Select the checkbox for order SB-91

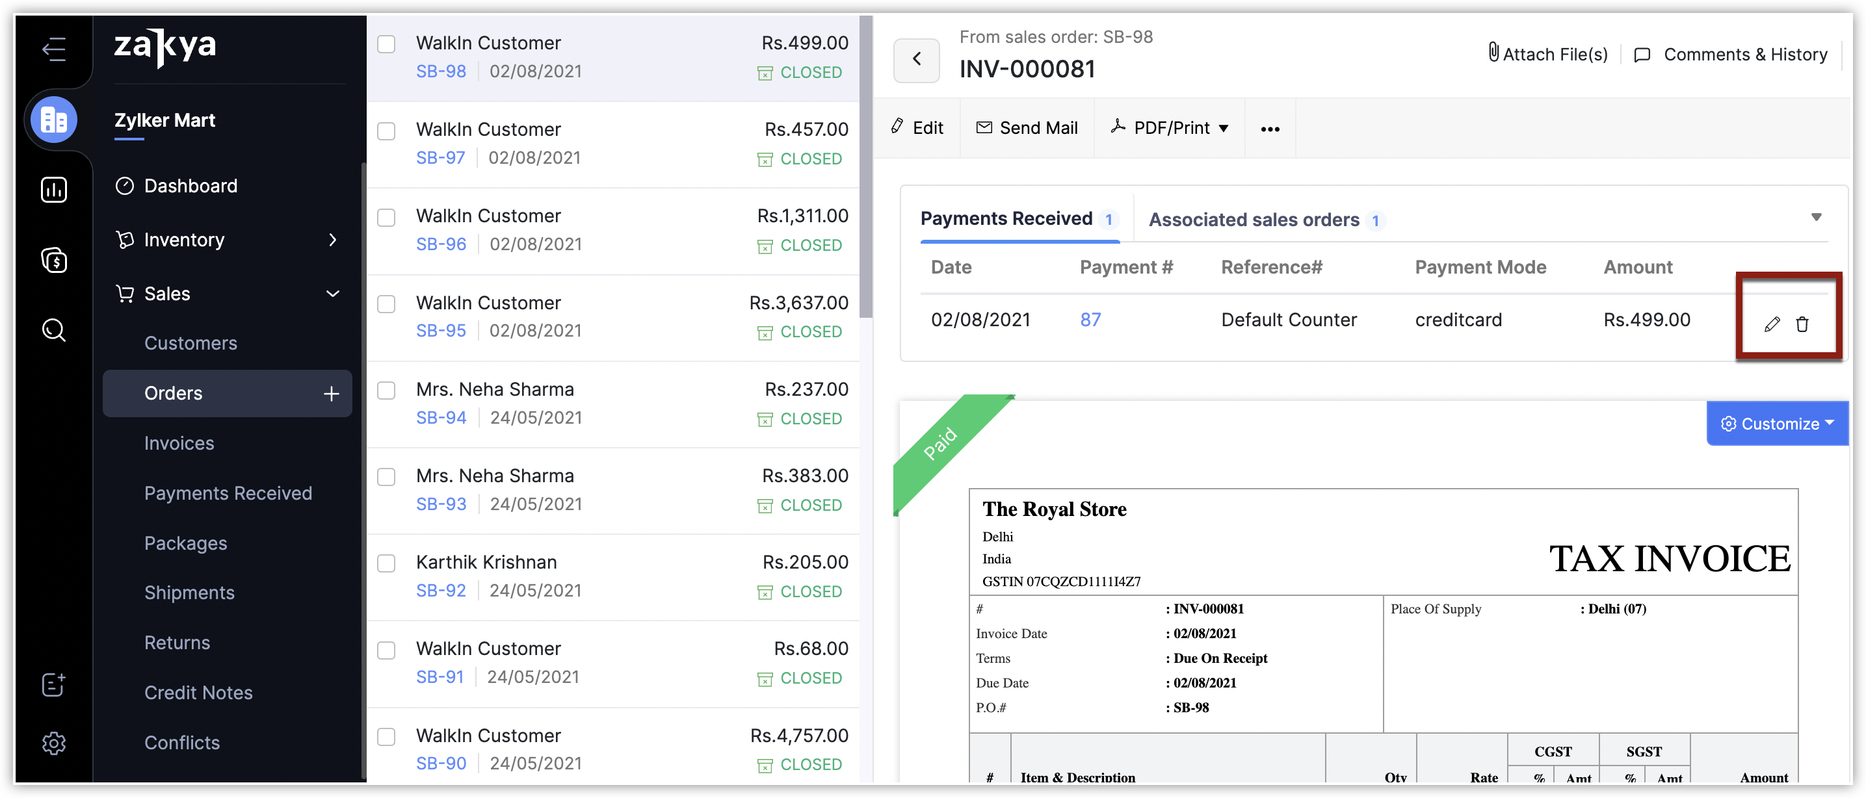click(x=386, y=650)
